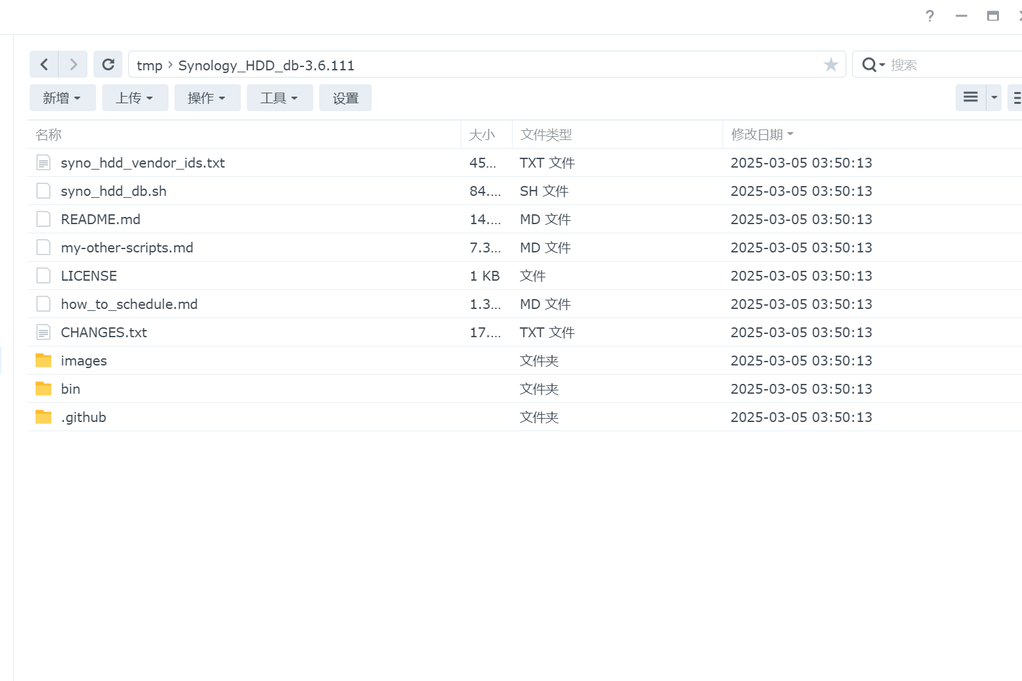Open view mode dropdown arrow
Viewport: 1022px width, 681px height.
point(994,97)
